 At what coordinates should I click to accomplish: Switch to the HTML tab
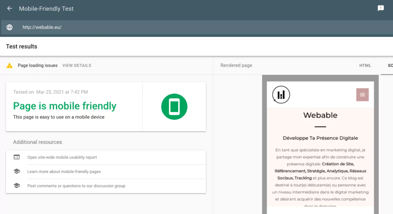[365, 66]
